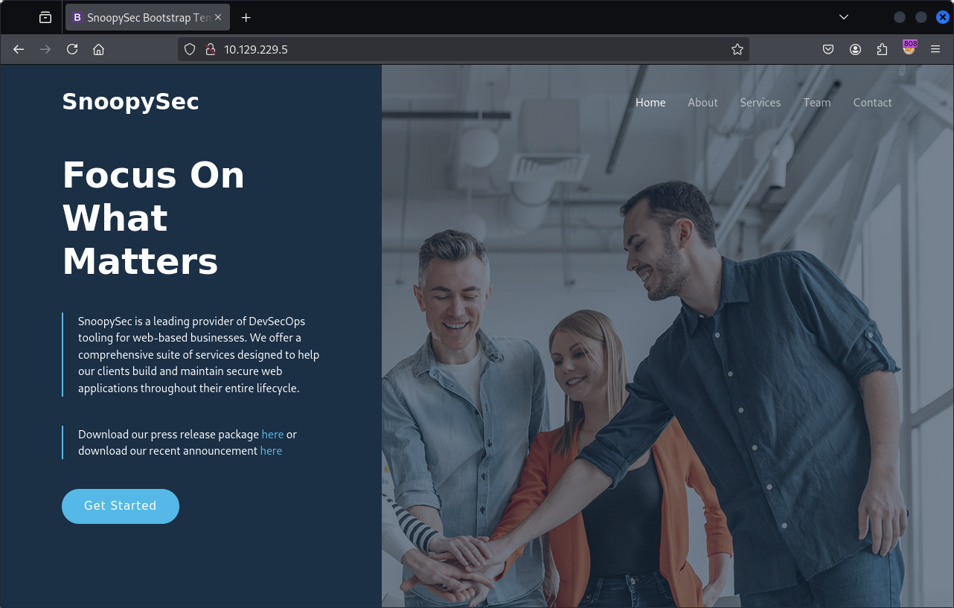Go to the browser home page
Image resolution: width=954 pixels, height=608 pixels.
(98, 49)
